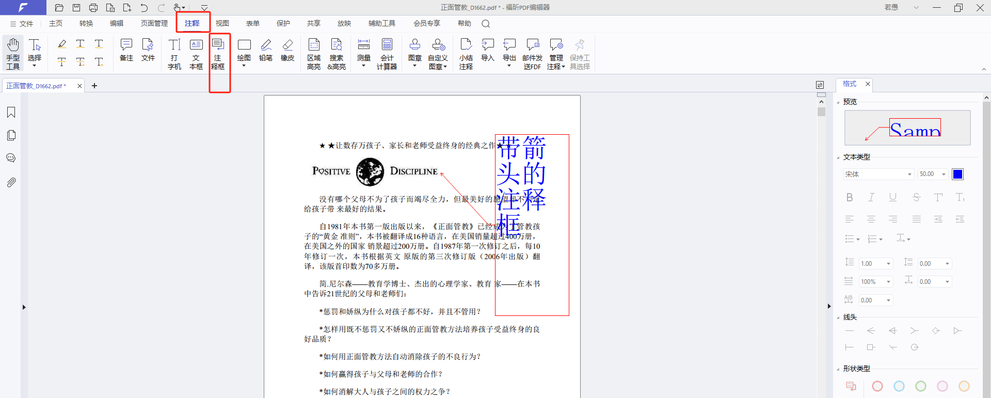Image resolution: width=991 pixels, height=398 pixels.
Task: Switch to the 视图 (View) ribbon tab
Action: [222, 24]
